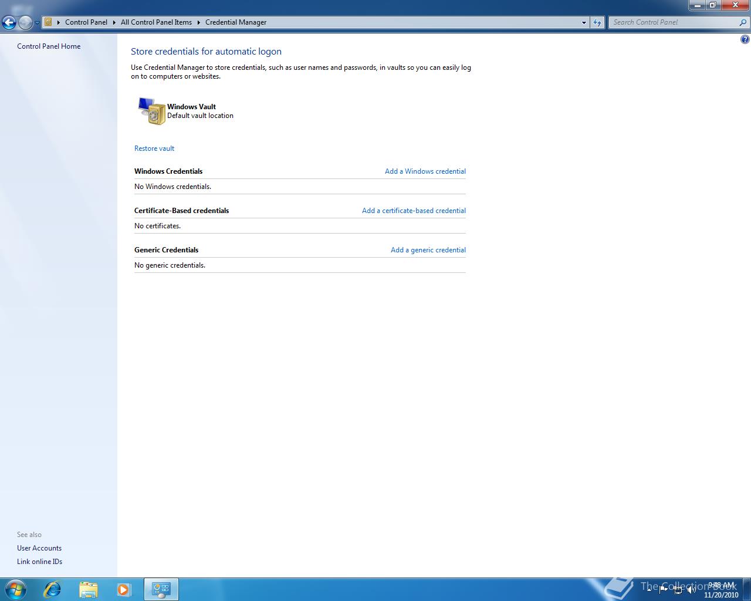Image resolution: width=751 pixels, height=601 pixels.
Task: Minimize the Credential Manager window
Action: point(697,5)
